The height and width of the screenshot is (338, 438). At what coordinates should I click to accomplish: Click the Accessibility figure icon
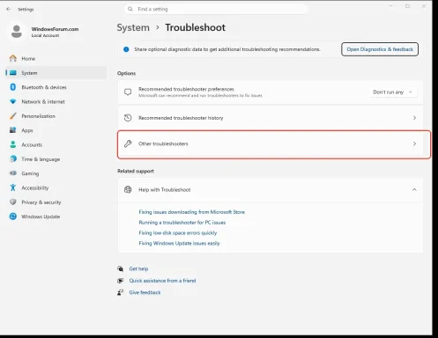(13, 187)
